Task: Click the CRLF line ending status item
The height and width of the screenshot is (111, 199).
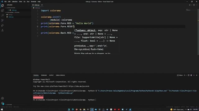Action: 187,107
